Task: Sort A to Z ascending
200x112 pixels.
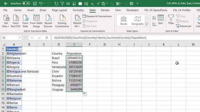Action: click(154, 18)
